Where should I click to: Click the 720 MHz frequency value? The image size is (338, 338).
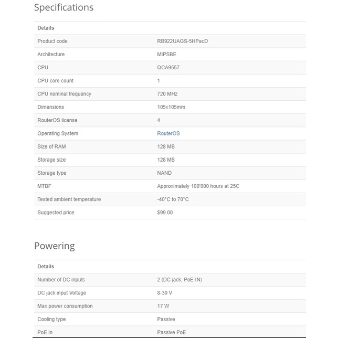pos(167,94)
